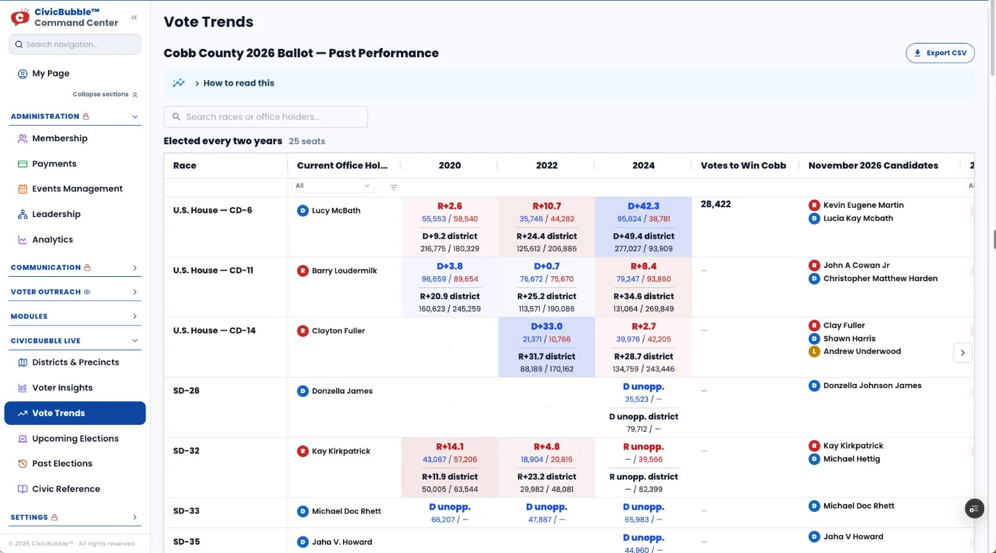Click the Districts & Precincts map icon

(22, 363)
